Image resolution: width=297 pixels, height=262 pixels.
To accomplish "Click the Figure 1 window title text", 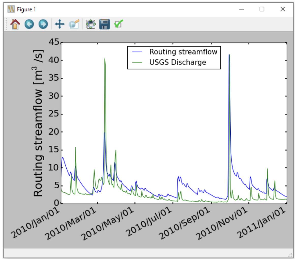I will [x=26, y=9].
